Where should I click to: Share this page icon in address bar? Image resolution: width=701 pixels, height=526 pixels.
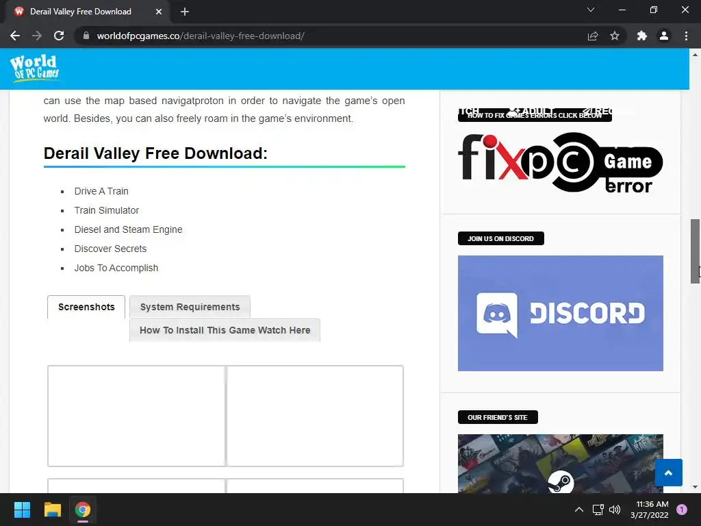[x=593, y=36]
